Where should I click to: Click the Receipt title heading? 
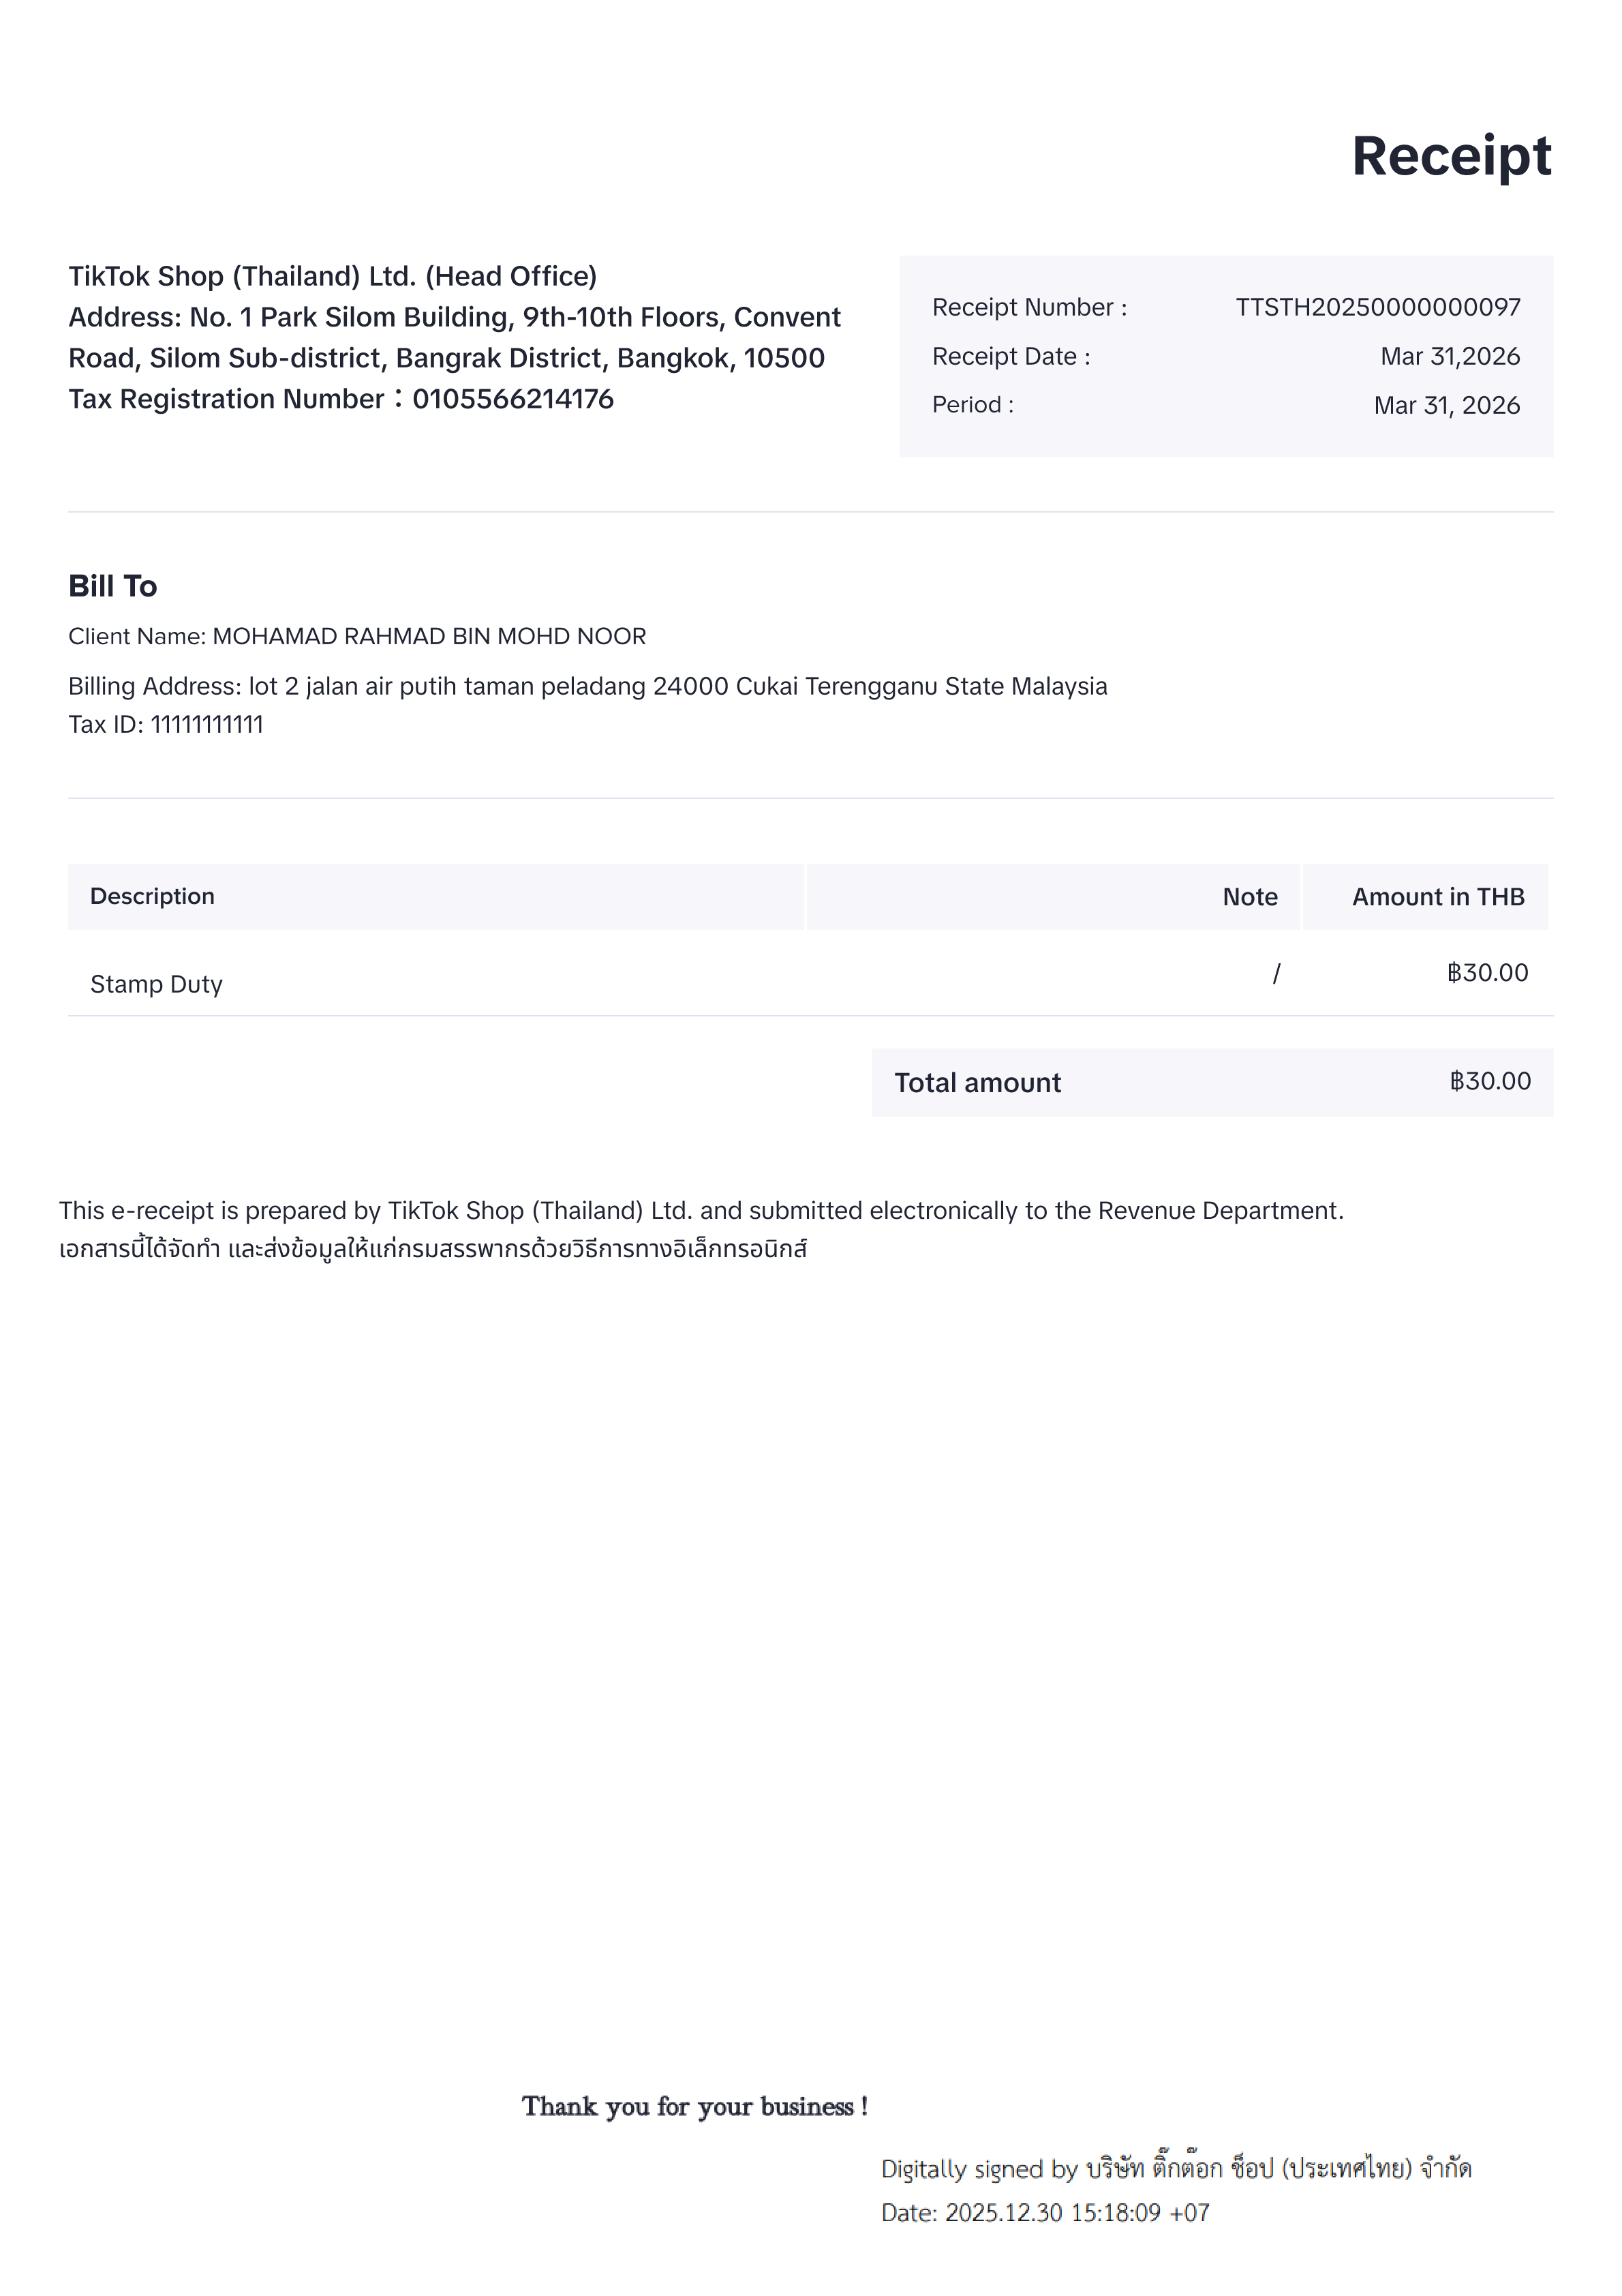(x=1450, y=157)
